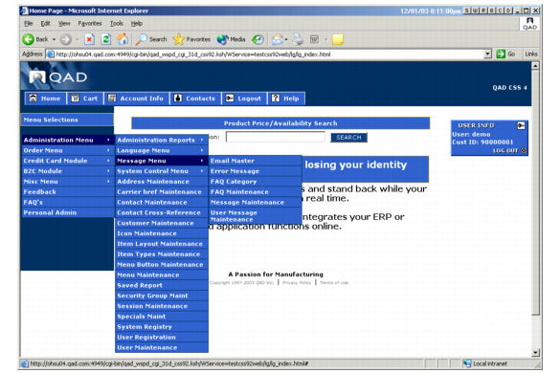The height and width of the screenshot is (373, 560).
Task: Expand the System Control Menu submenu
Action: pyautogui.click(x=162, y=171)
